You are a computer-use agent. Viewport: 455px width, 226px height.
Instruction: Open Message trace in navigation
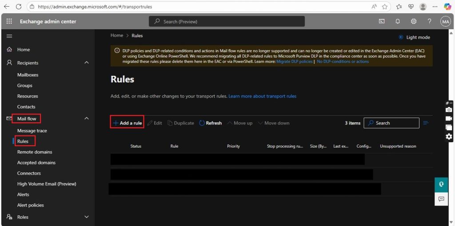[x=32, y=131]
